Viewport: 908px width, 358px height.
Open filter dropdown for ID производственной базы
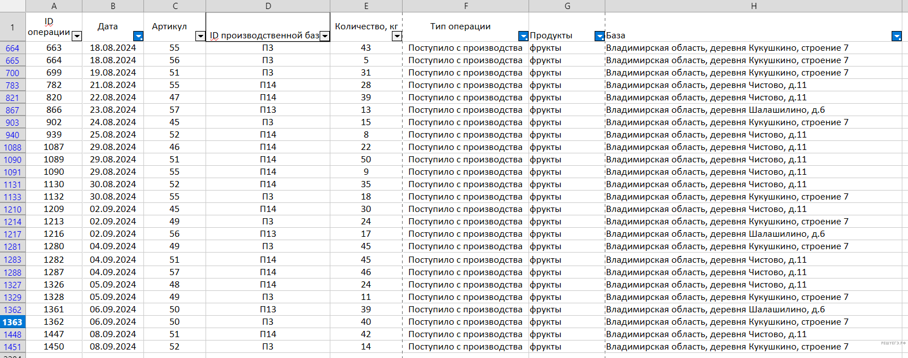(325, 36)
